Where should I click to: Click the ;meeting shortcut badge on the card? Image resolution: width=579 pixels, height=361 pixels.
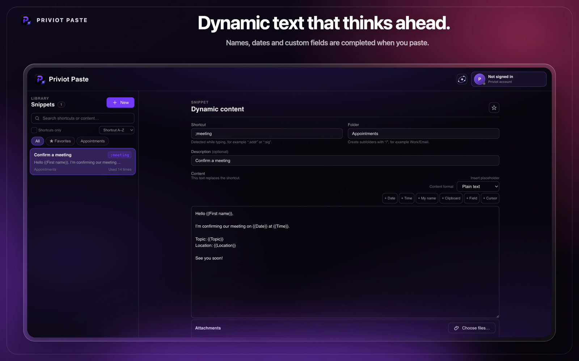(x=120, y=155)
